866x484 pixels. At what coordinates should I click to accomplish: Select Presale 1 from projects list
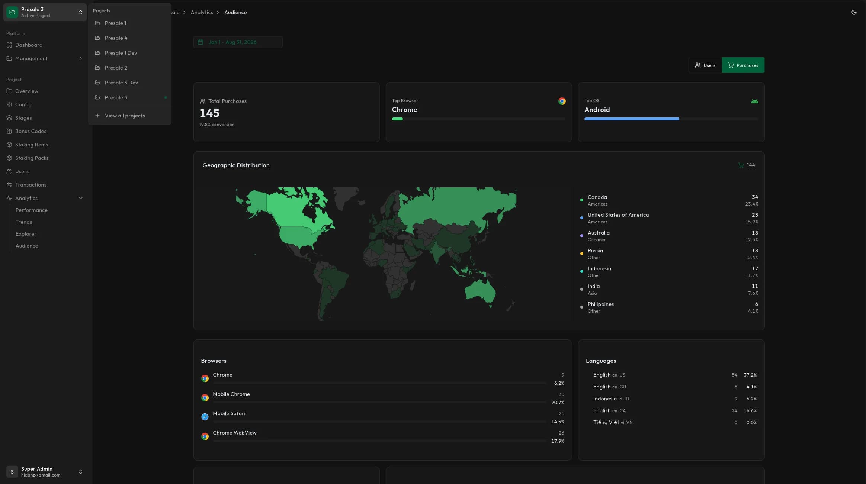[x=130, y=23]
